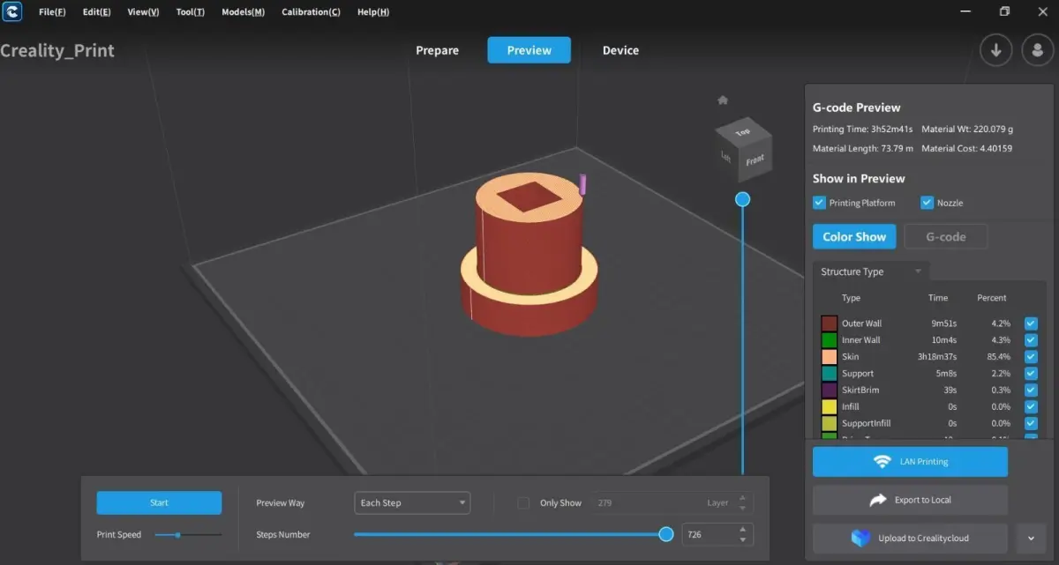
Task: Click the Support teal swatch
Action: pyautogui.click(x=829, y=374)
